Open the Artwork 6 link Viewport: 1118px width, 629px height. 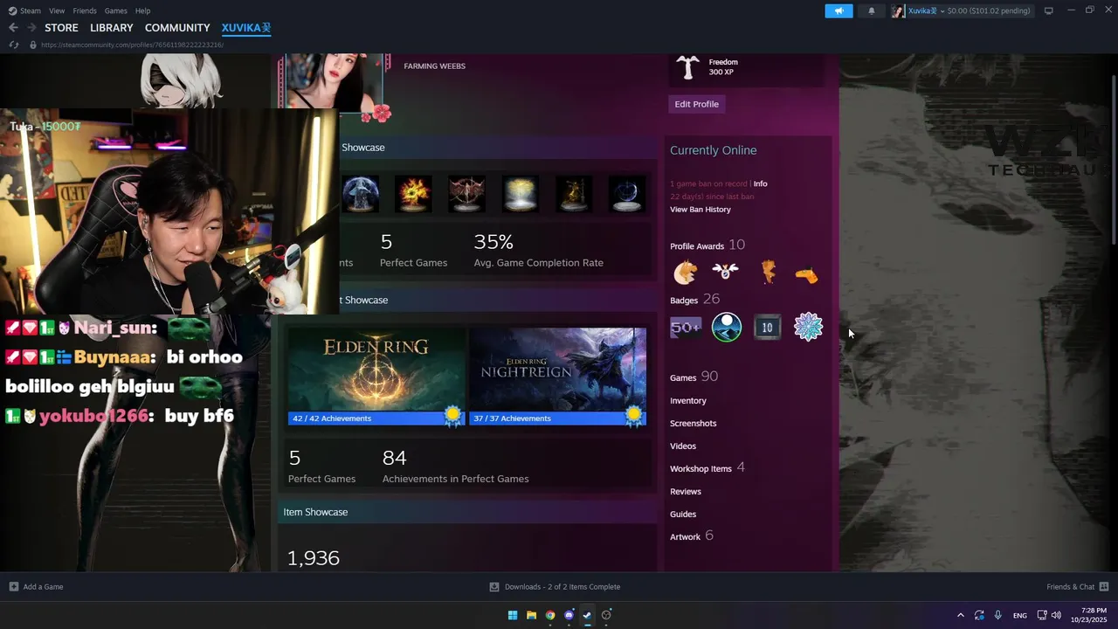pos(692,536)
